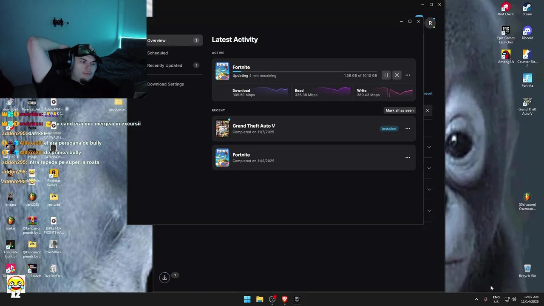
Task: Open dark2025 FL Studio file
Action: 32,200
